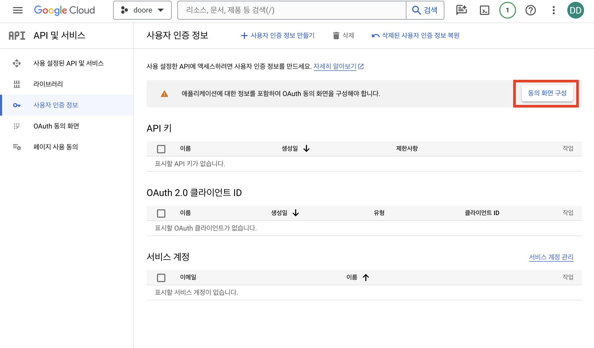Open the notifications badge showing 1
The height and width of the screenshot is (348, 594).
tap(507, 10)
